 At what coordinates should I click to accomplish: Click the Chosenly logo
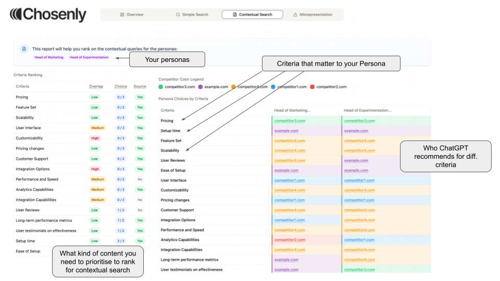click(48, 15)
